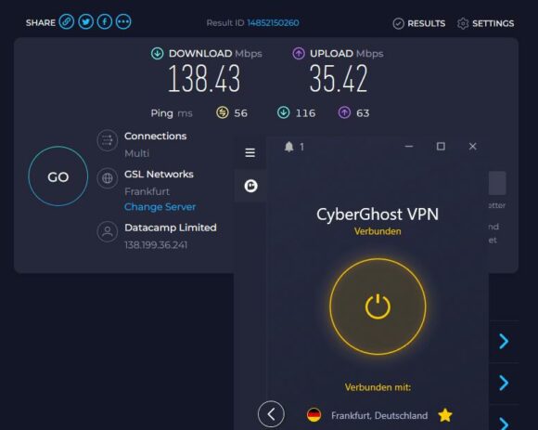
Task: Click the idle ping icon beside 56
Action: pyautogui.click(x=223, y=112)
